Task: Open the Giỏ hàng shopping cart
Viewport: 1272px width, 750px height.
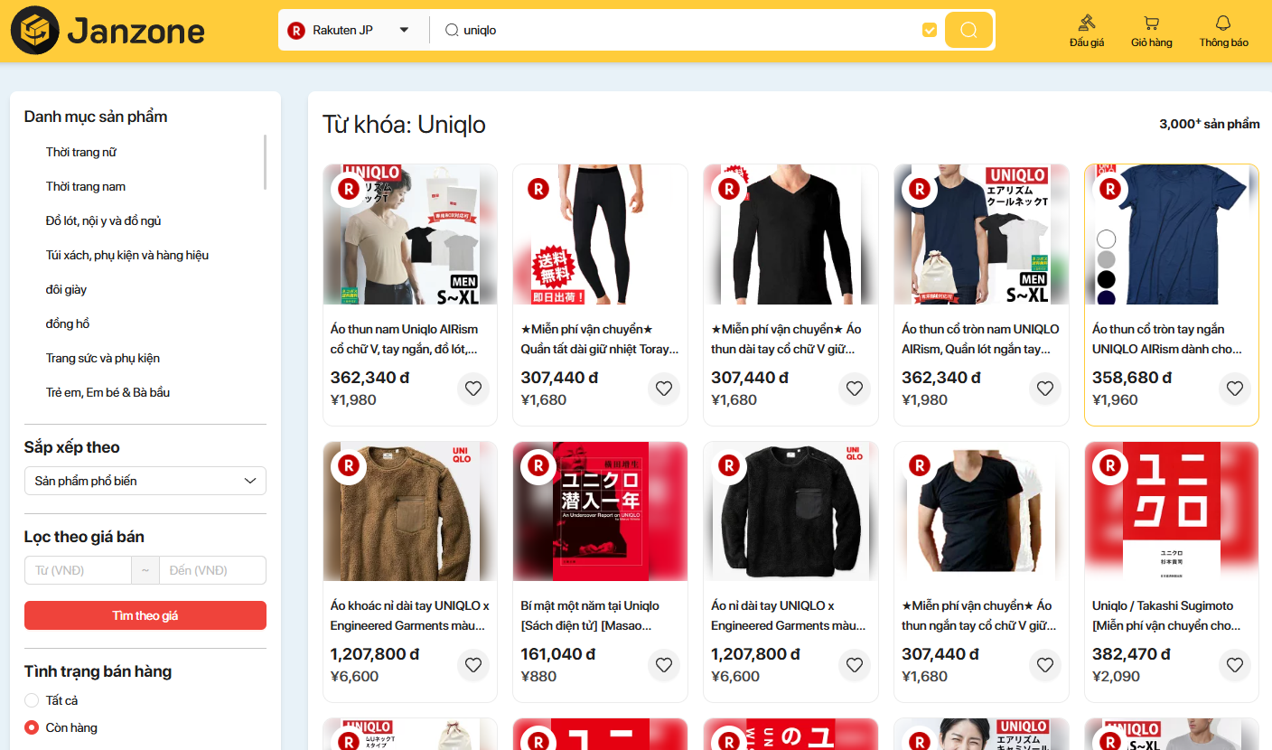Action: pyautogui.click(x=1151, y=31)
